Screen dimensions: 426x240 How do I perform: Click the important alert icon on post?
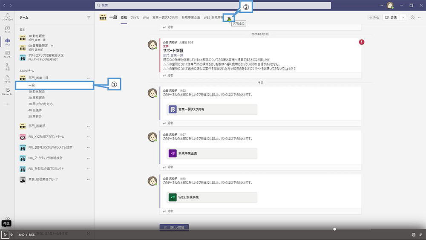click(362, 42)
